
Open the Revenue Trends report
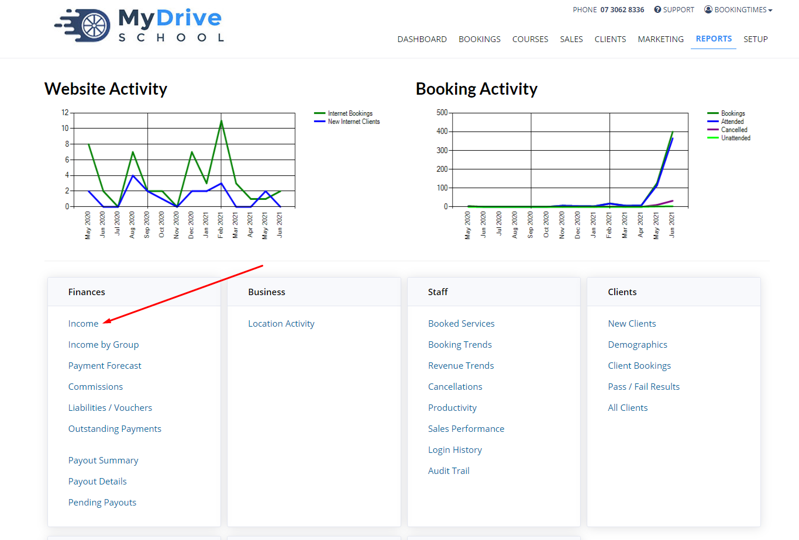[461, 366]
